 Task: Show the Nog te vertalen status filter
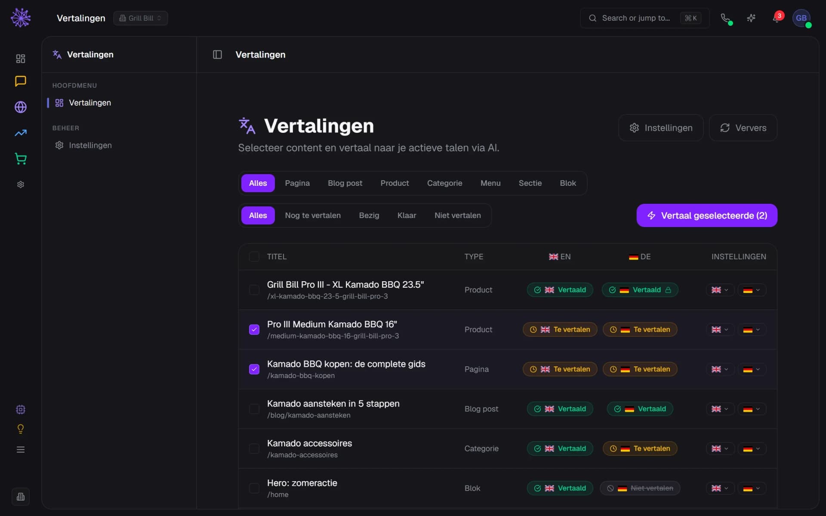pyautogui.click(x=313, y=215)
